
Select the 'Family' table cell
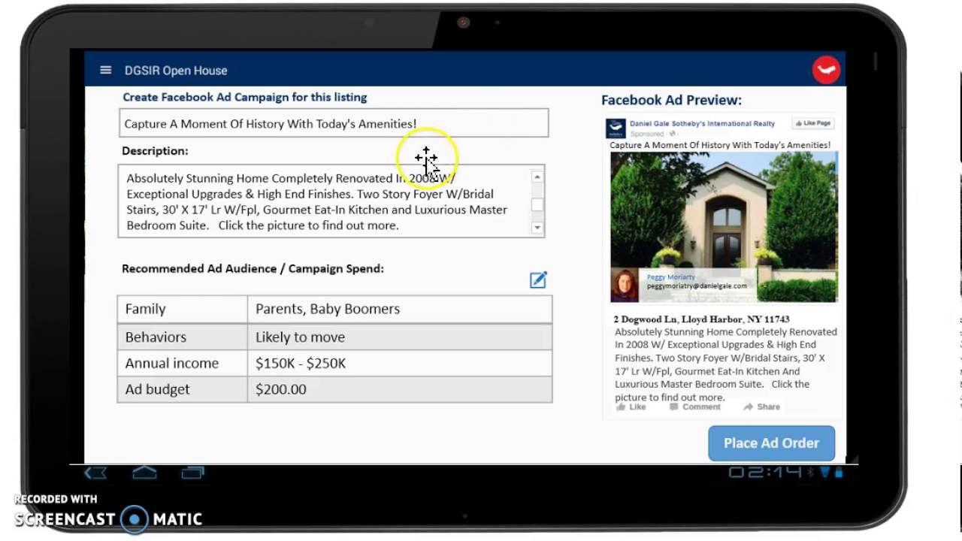pyautogui.click(x=182, y=309)
